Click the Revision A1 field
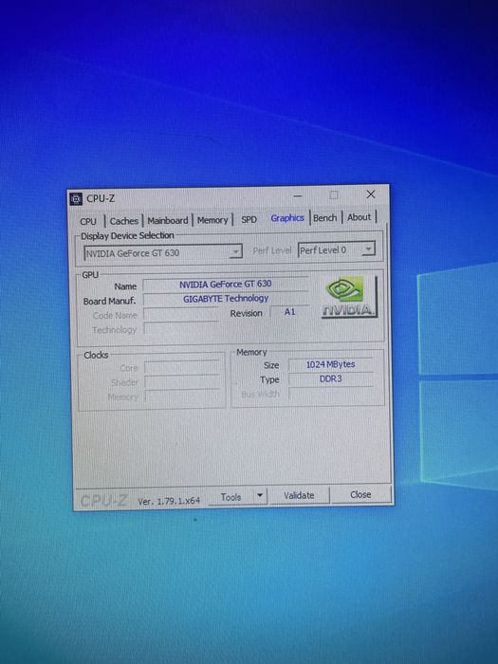The width and height of the screenshot is (498, 664). click(x=289, y=312)
